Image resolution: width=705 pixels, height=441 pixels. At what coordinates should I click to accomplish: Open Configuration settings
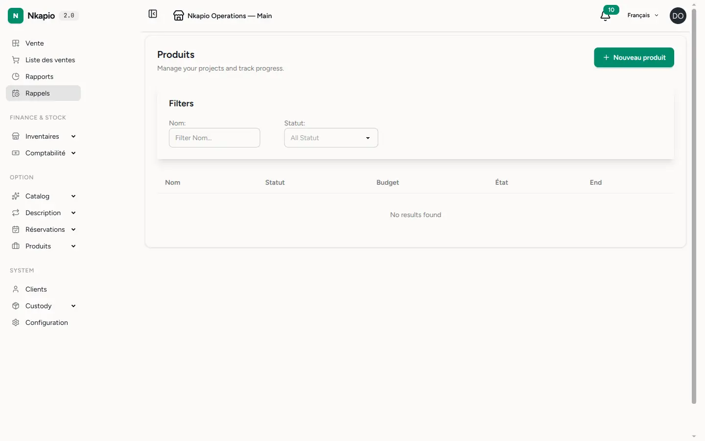[x=43, y=322]
